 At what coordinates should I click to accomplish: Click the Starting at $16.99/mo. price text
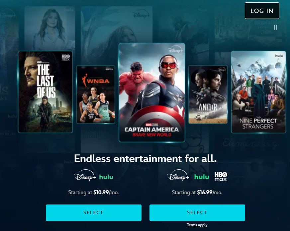pyautogui.click(x=197, y=193)
